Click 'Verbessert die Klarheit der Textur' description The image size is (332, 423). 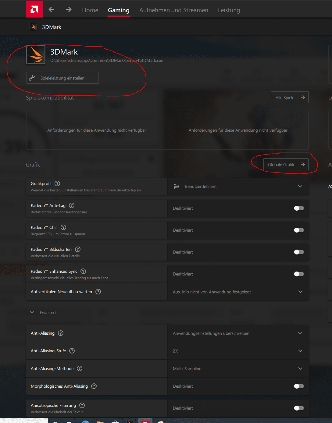coord(57,412)
